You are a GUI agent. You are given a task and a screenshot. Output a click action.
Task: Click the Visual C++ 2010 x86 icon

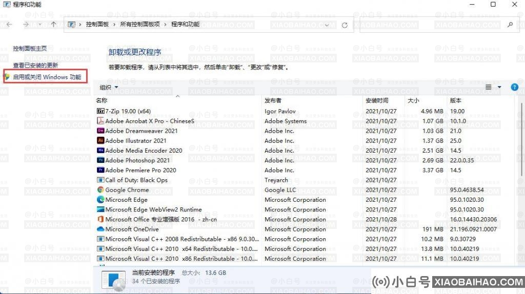click(x=100, y=259)
